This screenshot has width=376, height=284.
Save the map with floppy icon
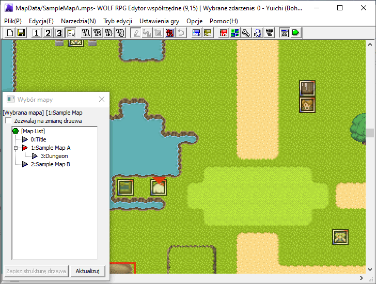[x=21, y=33]
